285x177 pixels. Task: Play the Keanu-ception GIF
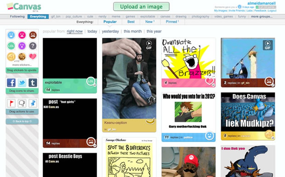(149, 45)
